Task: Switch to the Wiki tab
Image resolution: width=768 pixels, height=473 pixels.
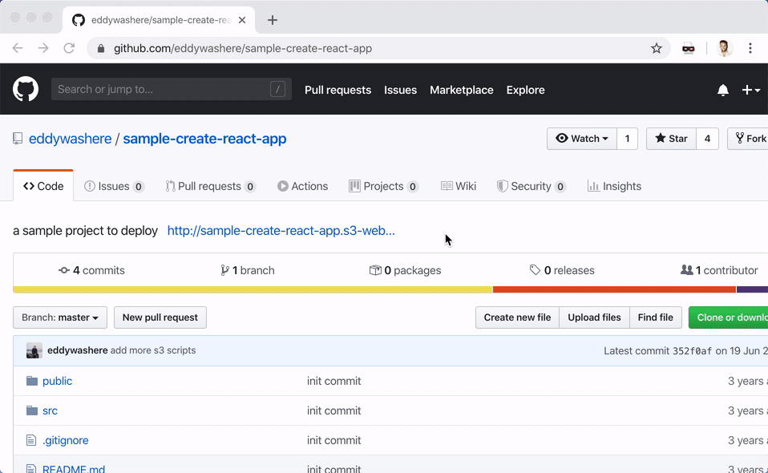Action: pos(459,186)
